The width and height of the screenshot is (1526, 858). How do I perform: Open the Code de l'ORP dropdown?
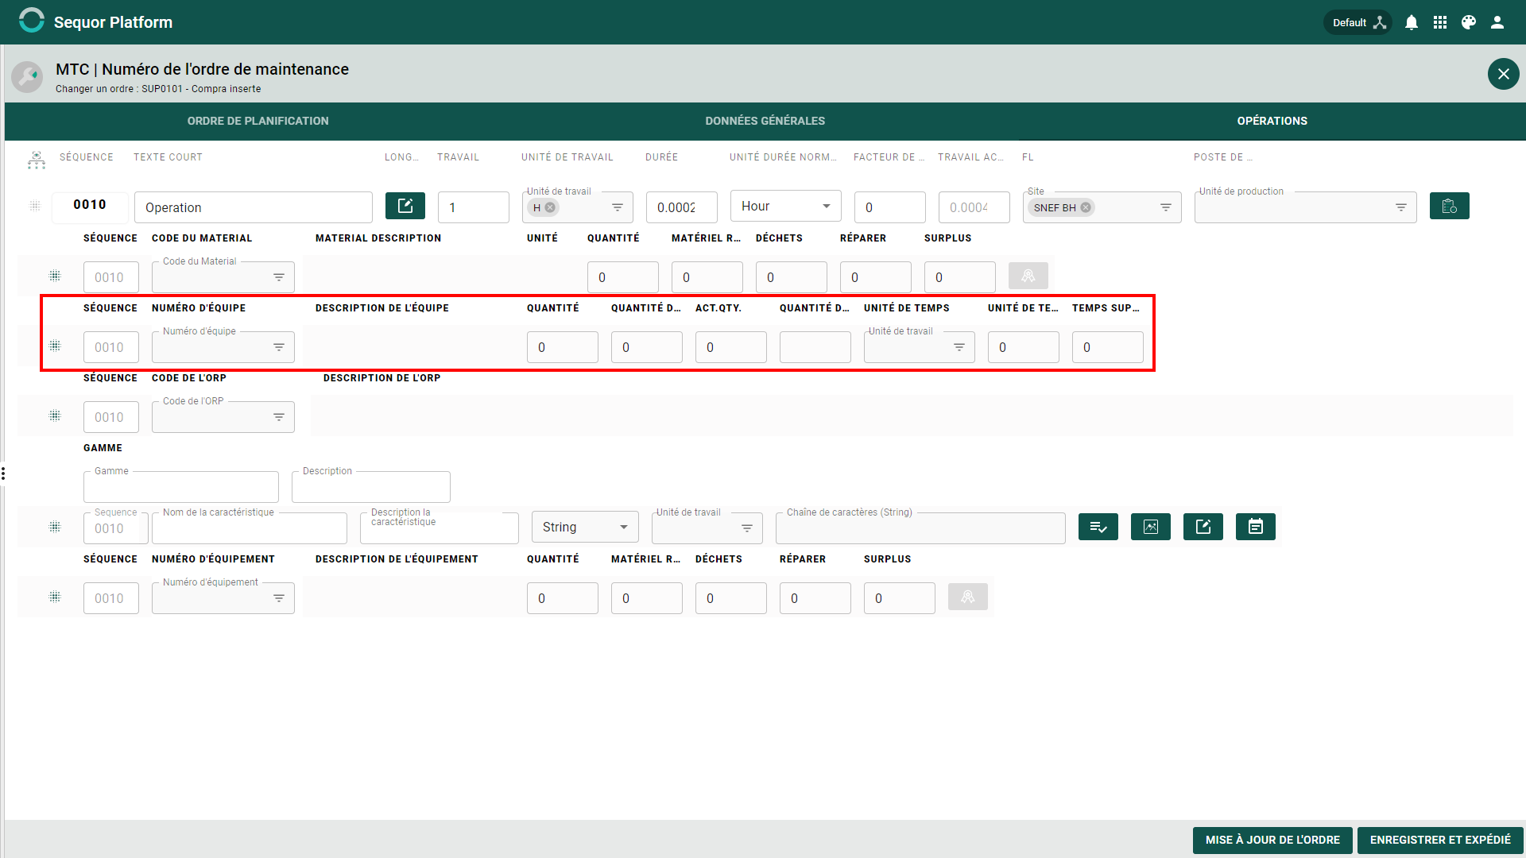point(279,417)
